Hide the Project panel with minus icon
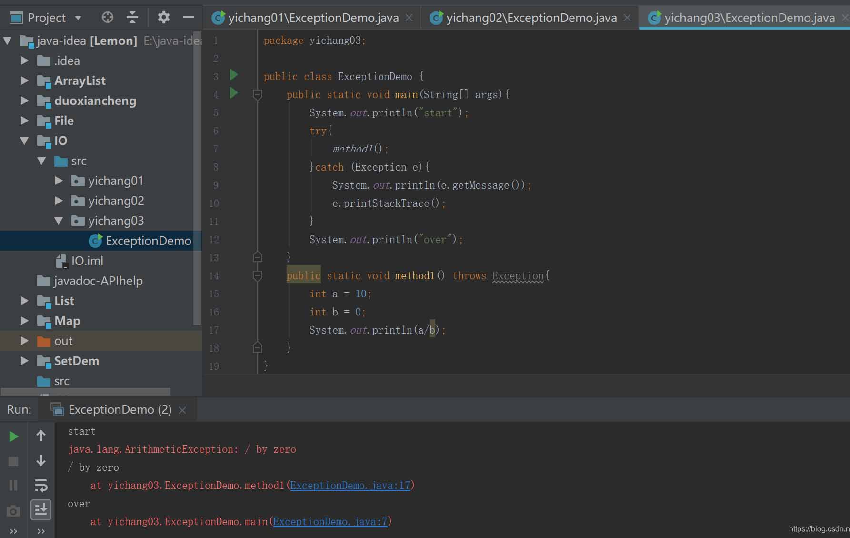Image resolution: width=850 pixels, height=538 pixels. [x=189, y=18]
